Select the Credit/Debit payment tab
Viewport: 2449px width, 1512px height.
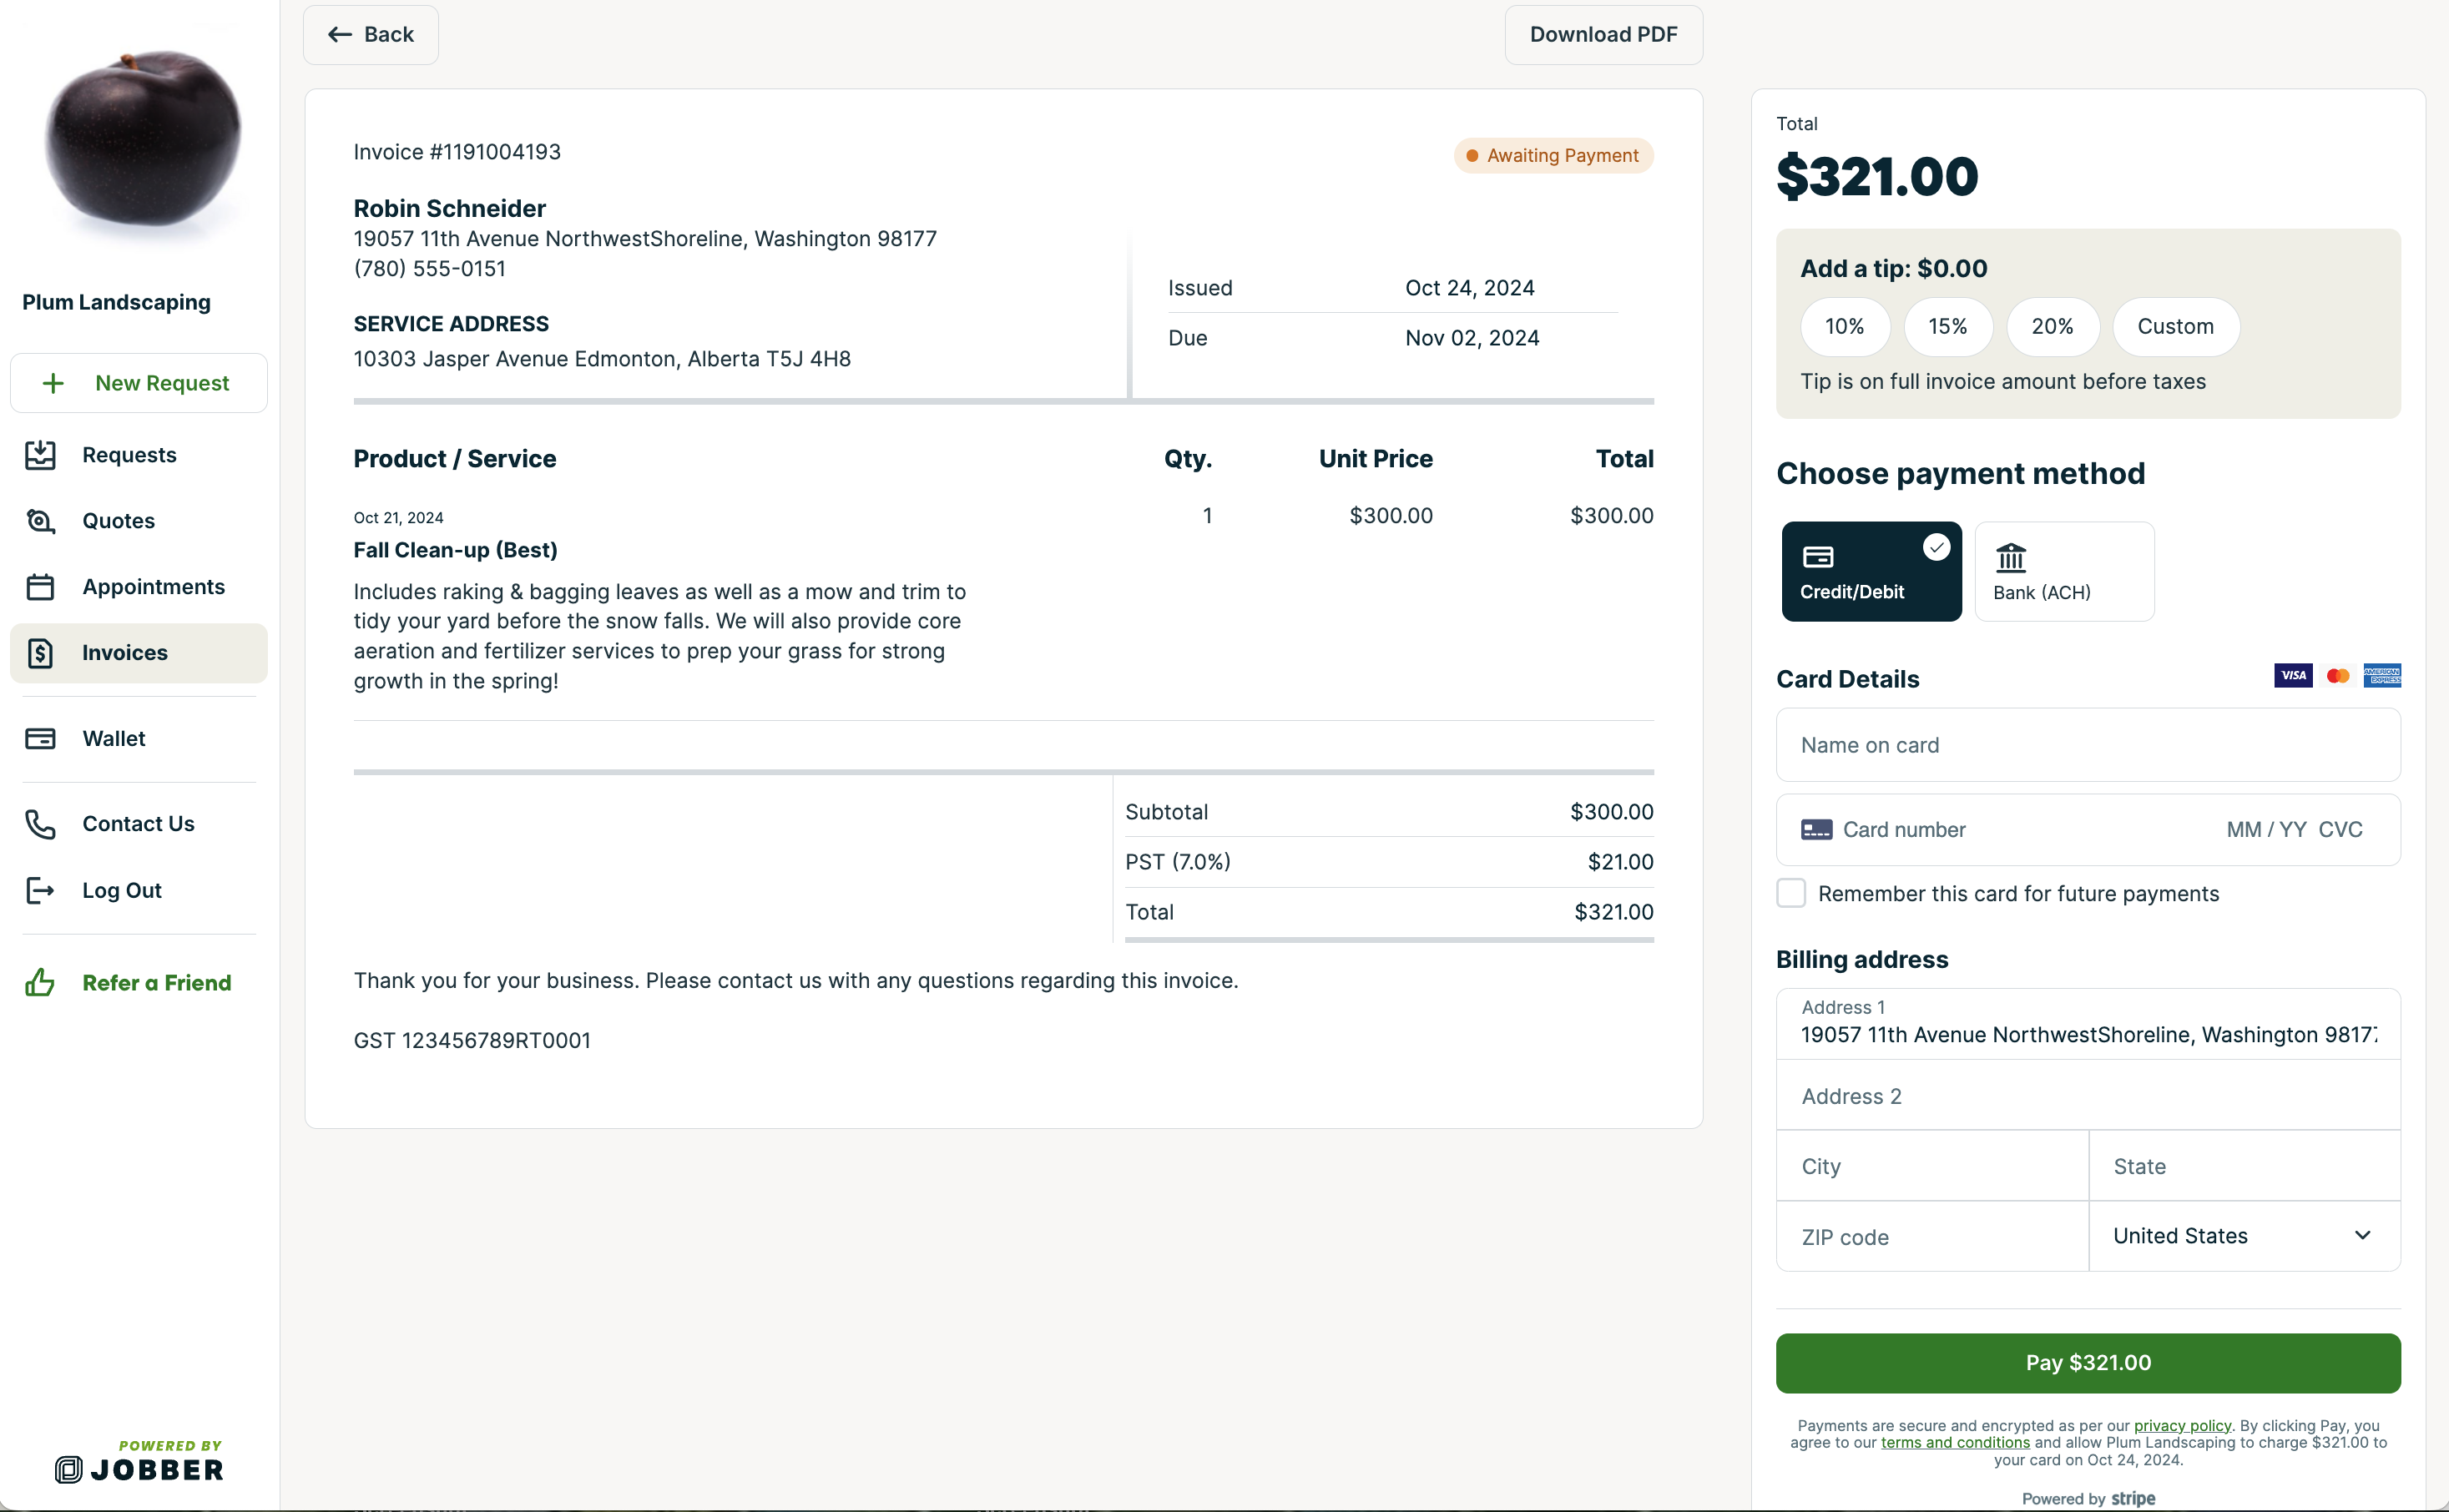click(x=1870, y=571)
